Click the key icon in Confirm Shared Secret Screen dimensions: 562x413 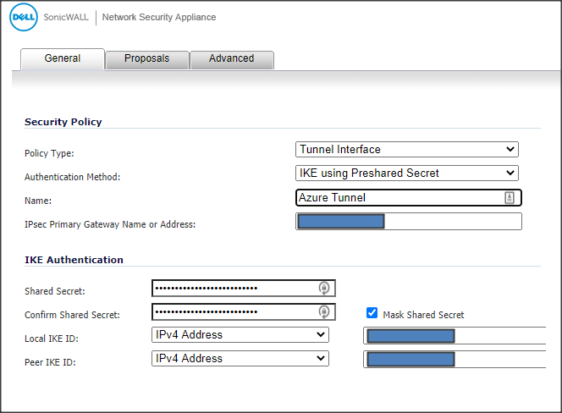tap(323, 311)
